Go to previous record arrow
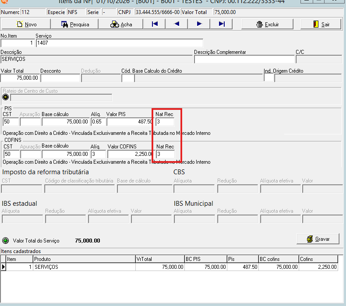 177,24
